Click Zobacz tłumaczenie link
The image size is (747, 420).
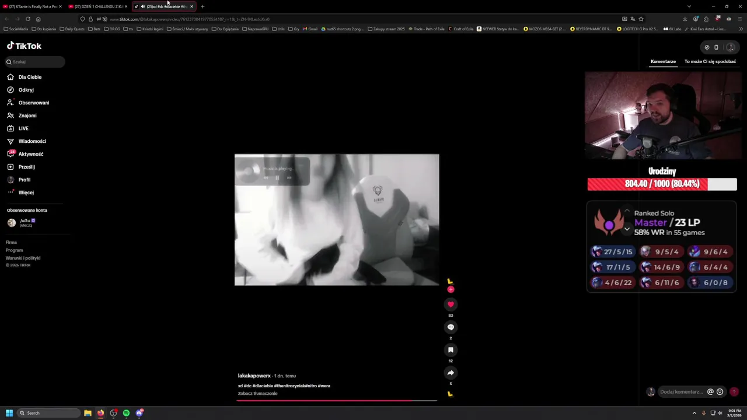pyautogui.click(x=257, y=393)
